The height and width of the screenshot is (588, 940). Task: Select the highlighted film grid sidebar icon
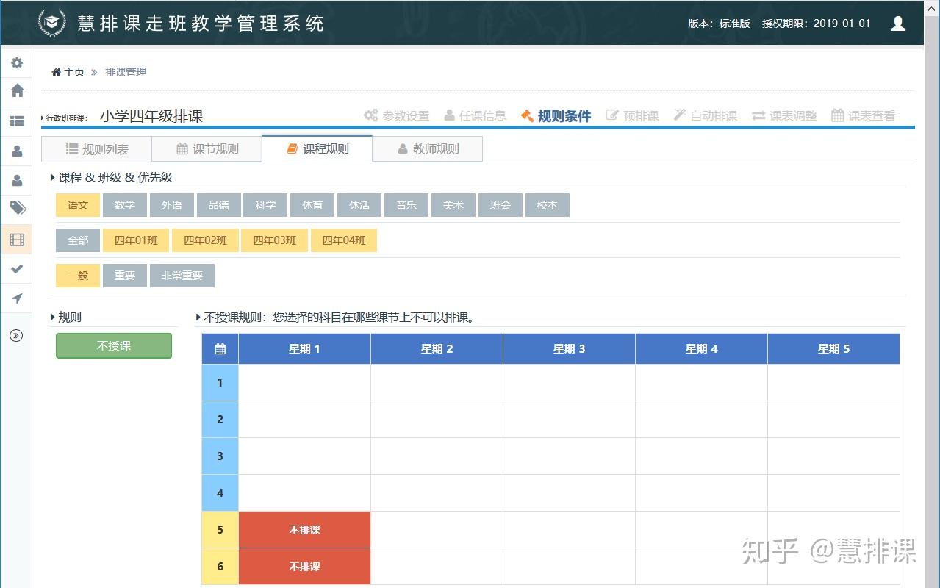(16, 240)
